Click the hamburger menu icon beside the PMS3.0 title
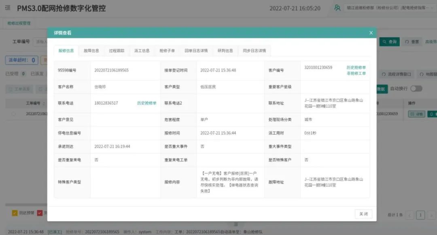The image size is (437, 235). [x=8, y=8]
